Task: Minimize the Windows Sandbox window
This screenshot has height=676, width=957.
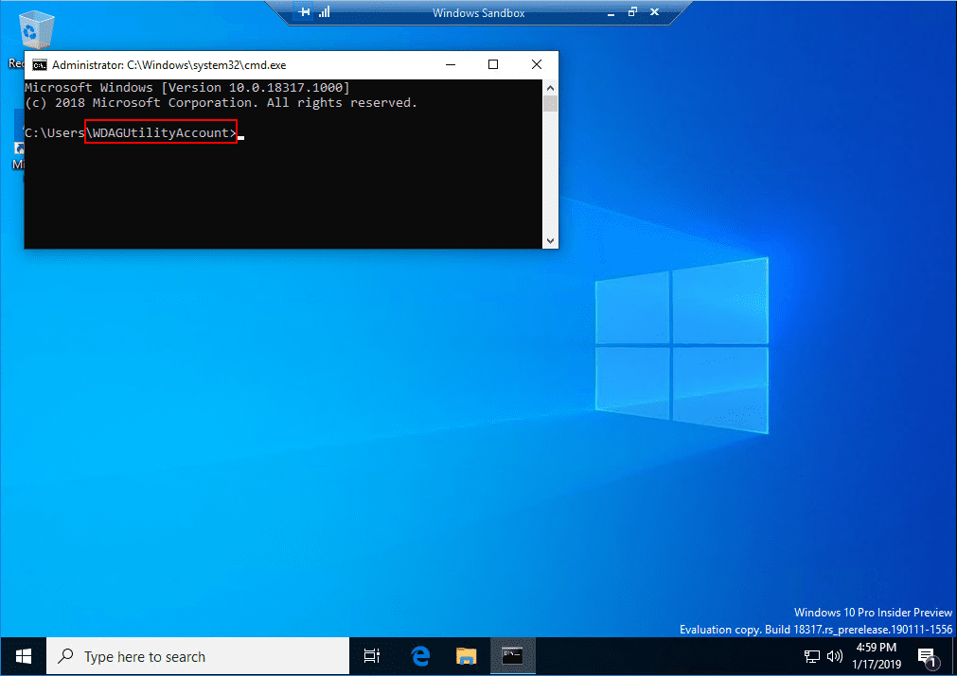Action: [x=611, y=12]
